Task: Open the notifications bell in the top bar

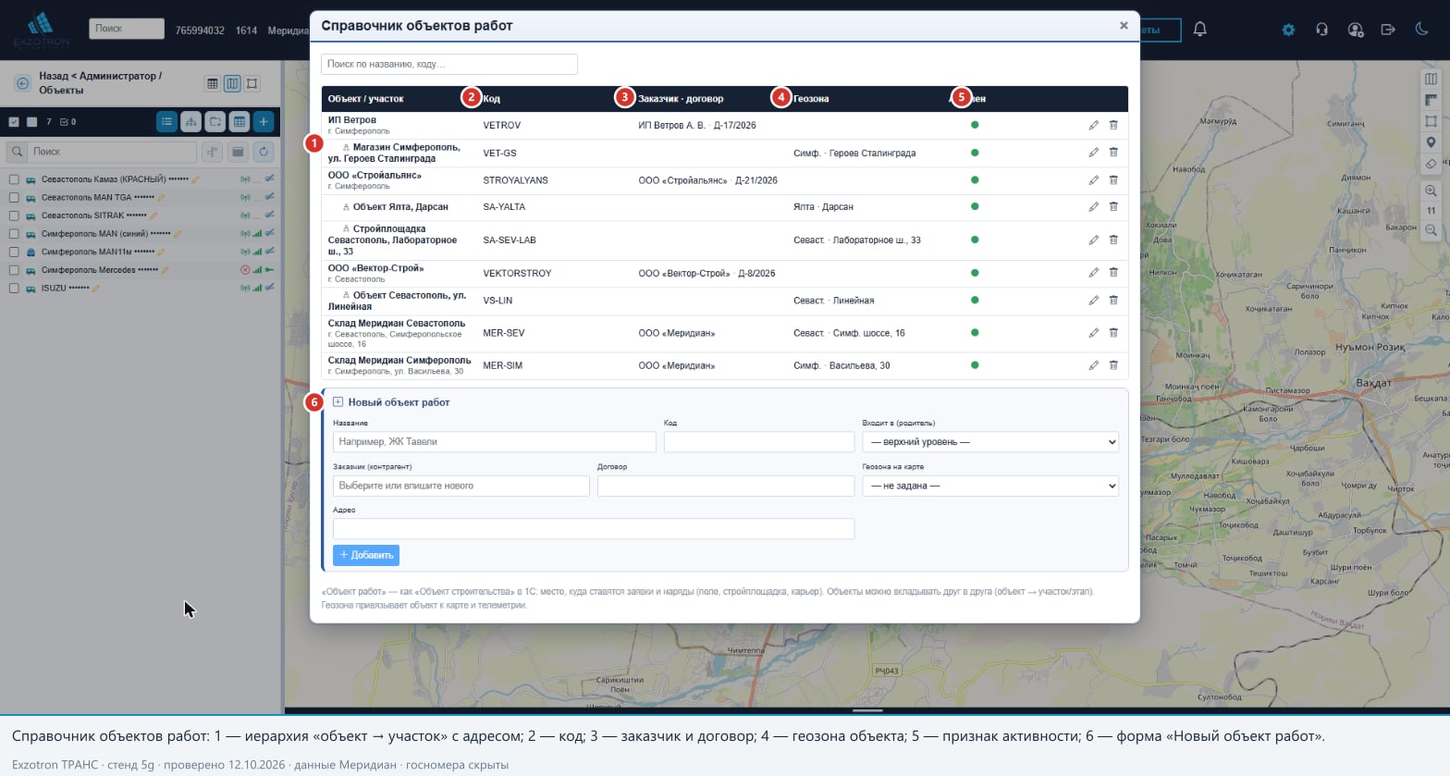Action: pyautogui.click(x=1200, y=30)
